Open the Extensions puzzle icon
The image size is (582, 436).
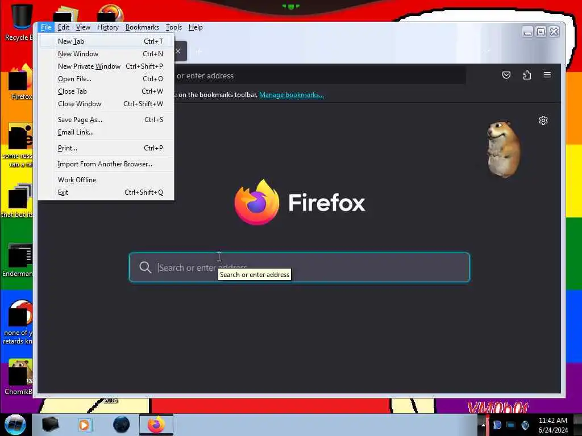[527, 76]
